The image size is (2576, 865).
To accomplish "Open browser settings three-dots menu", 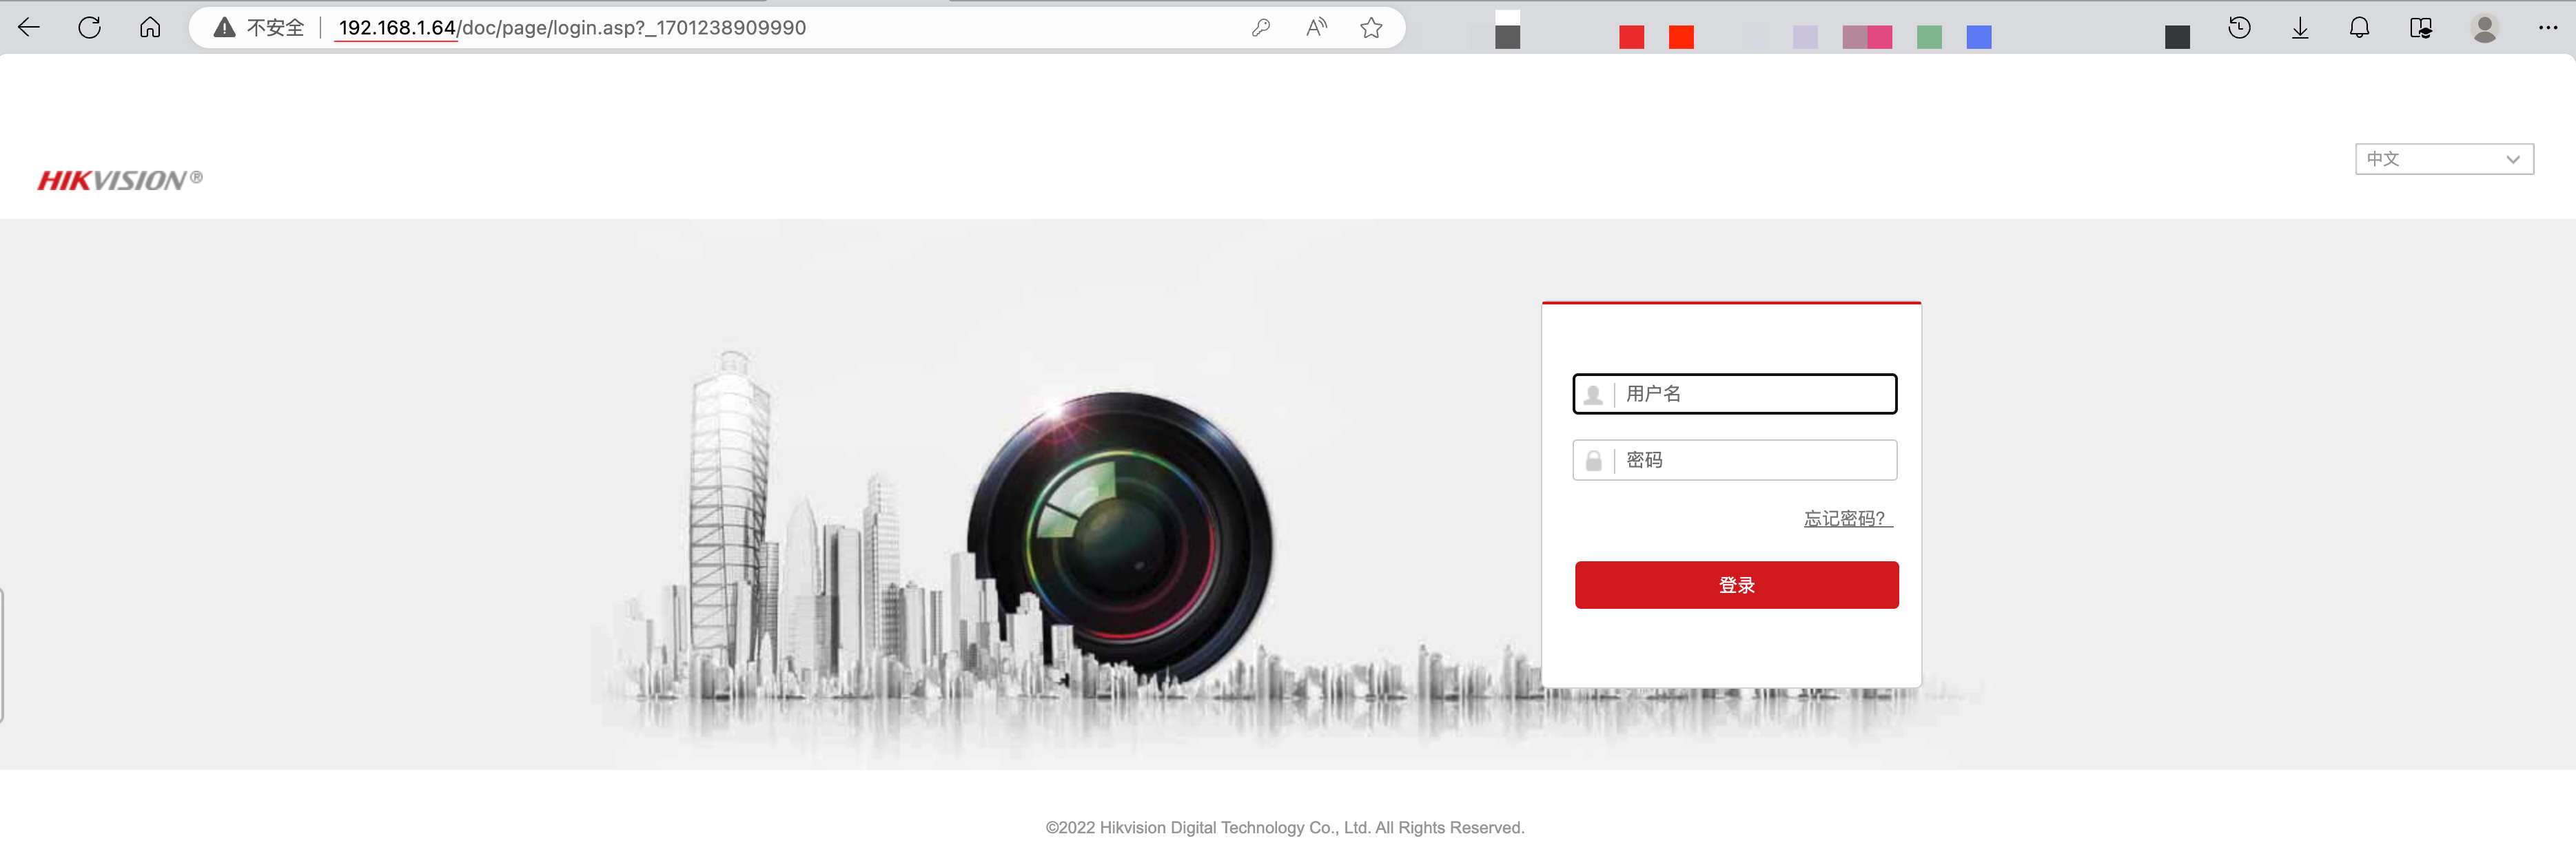I will click(x=2548, y=28).
